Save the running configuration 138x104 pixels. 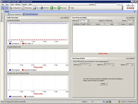pos(36,8)
